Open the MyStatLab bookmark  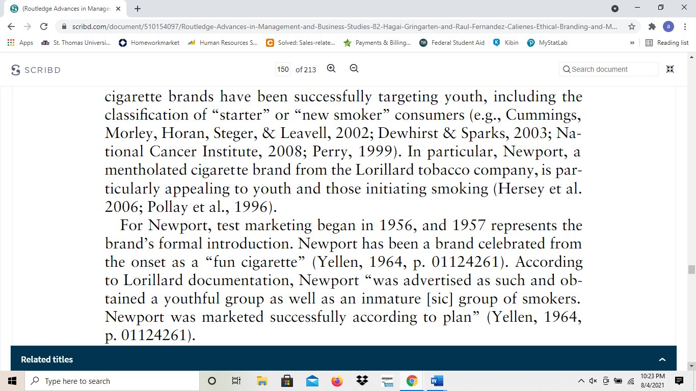pyautogui.click(x=547, y=43)
